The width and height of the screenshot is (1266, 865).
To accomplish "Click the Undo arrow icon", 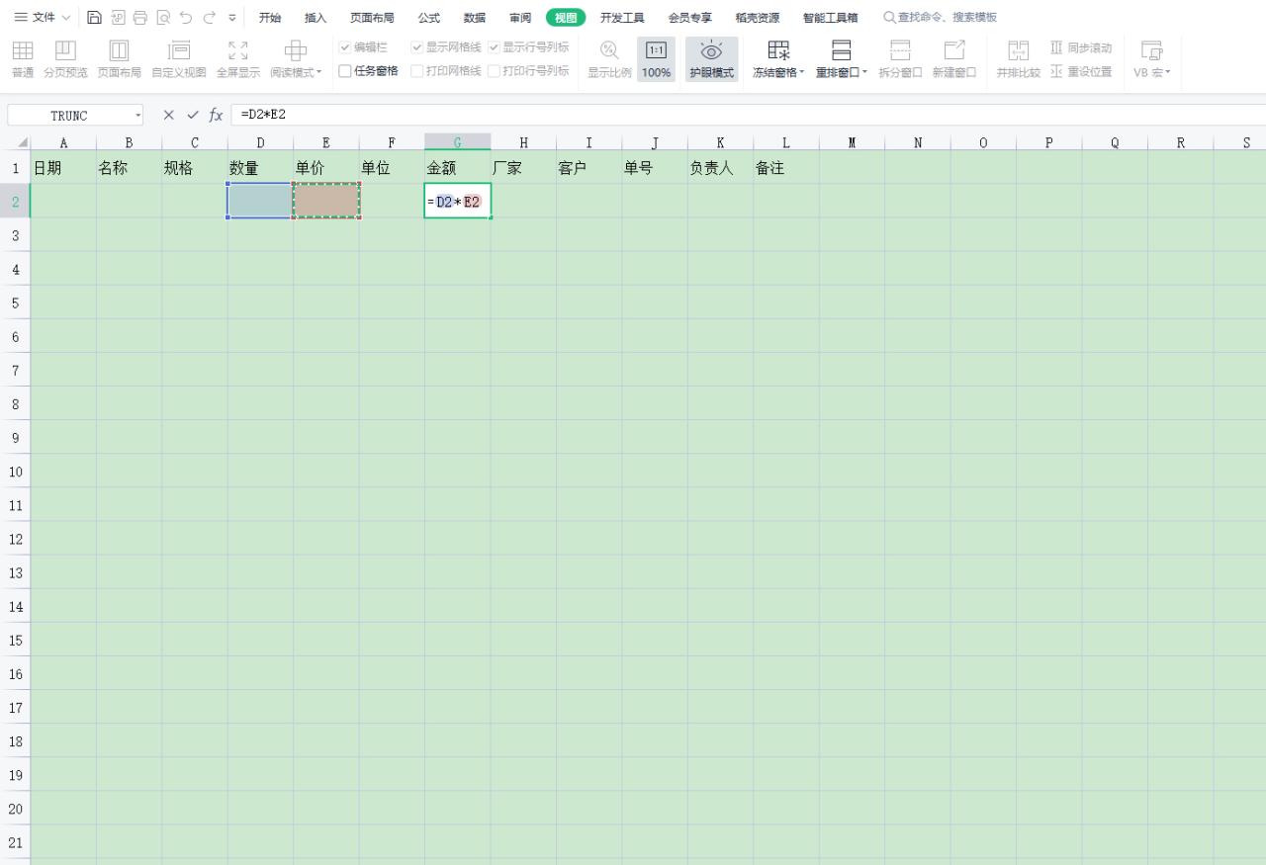I will point(185,18).
